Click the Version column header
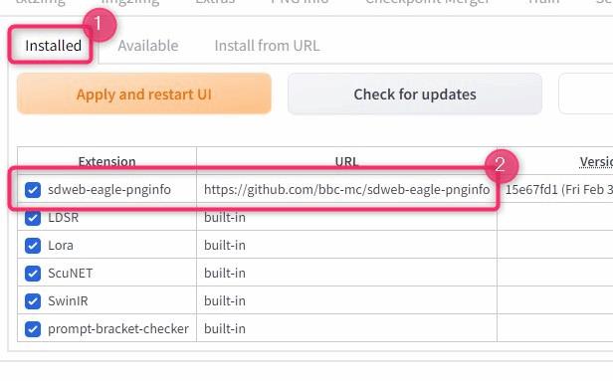This screenshot has height=381, width=613. click(596, 161)
